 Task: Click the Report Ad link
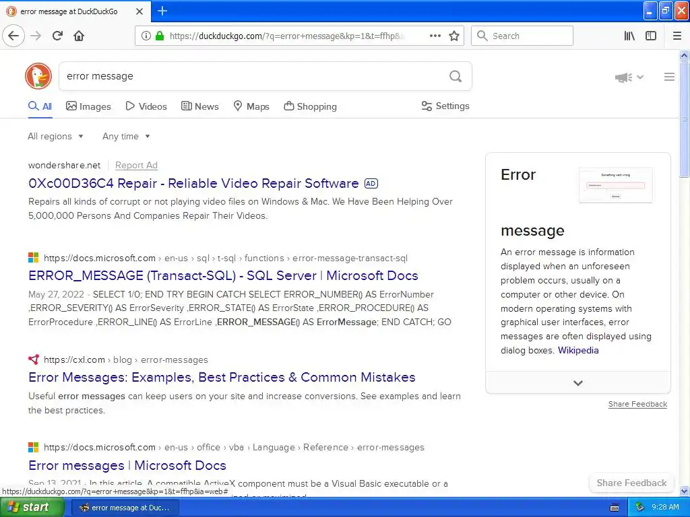point(136,166)
